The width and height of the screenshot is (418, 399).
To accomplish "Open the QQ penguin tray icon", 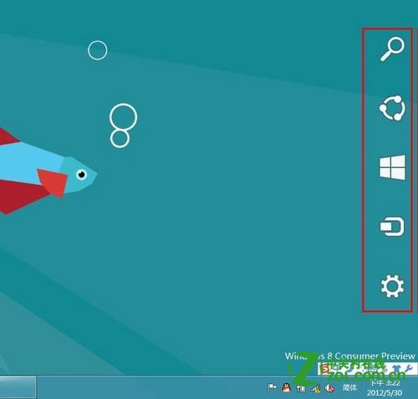I will (286, 388).
